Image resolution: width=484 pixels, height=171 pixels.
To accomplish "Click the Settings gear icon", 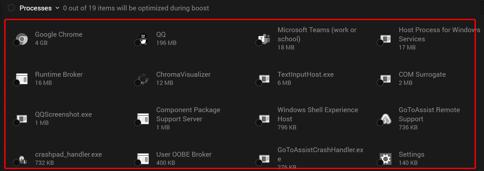I will [386, 159].
